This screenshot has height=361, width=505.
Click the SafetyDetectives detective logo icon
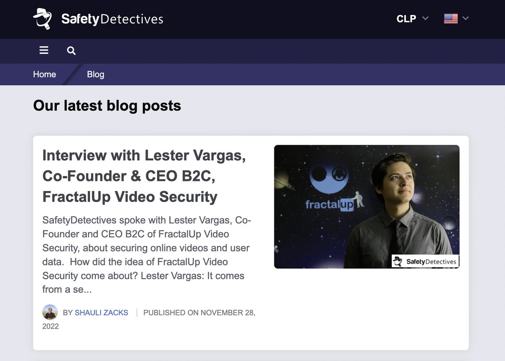coord(43,19)
